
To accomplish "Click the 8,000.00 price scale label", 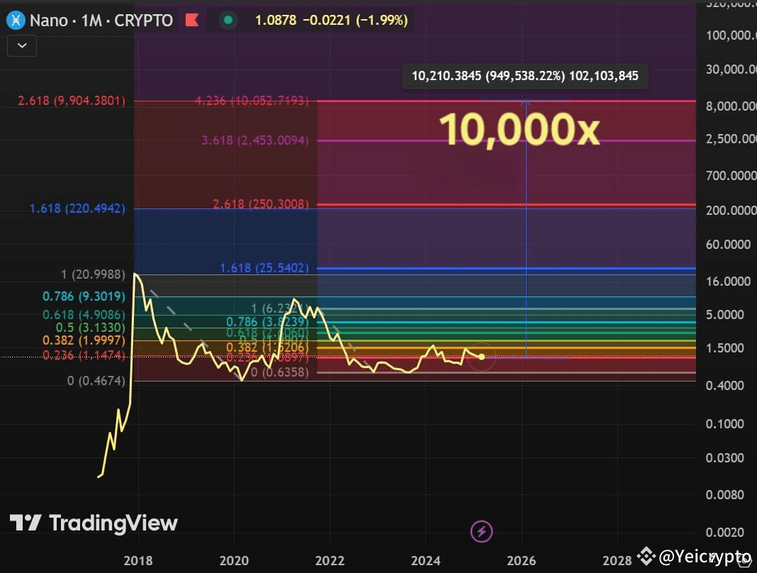I will point(731,106).
